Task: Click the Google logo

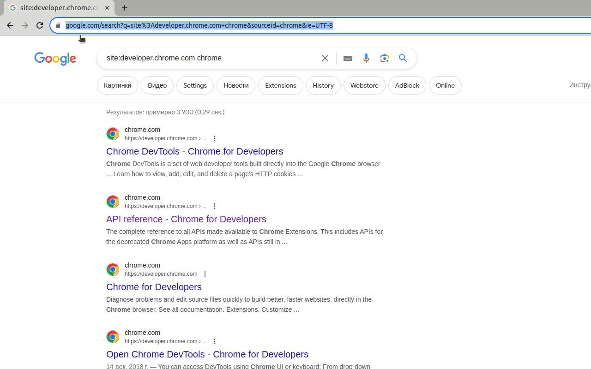Action: point(55,59)
